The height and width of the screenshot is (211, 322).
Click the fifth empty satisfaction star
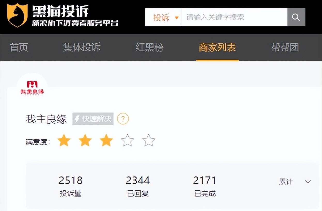[x=149, y=141]
